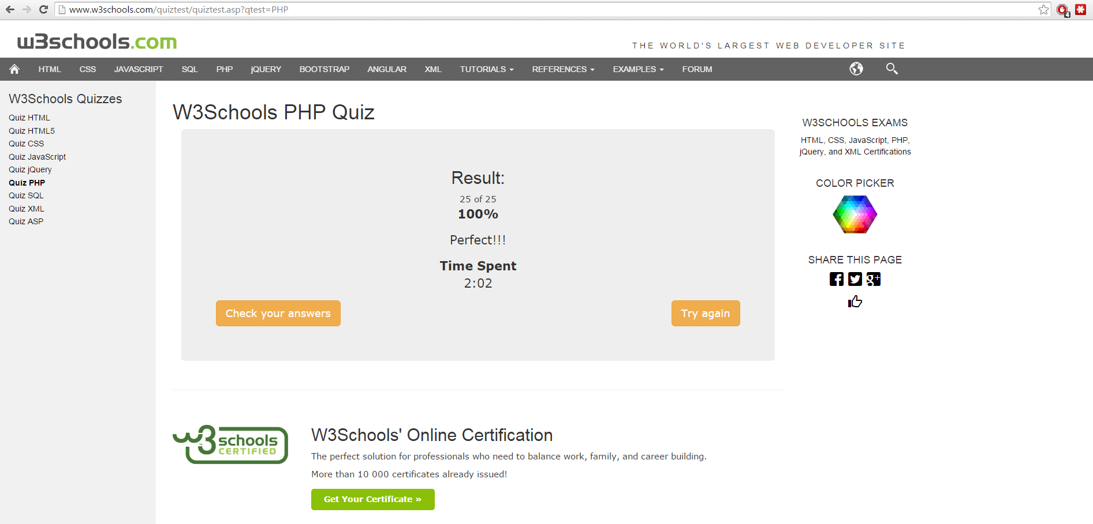Open the W3SCHOOLS EXAMS heading link
Viewport: 1093px width, 524px height.
[x=855, y=123]
